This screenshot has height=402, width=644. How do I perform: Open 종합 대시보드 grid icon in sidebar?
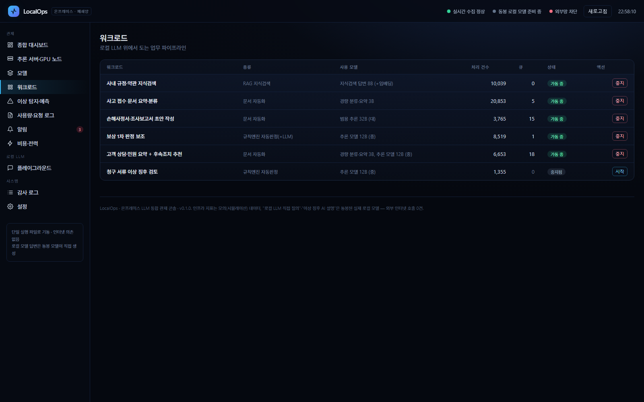10,45
